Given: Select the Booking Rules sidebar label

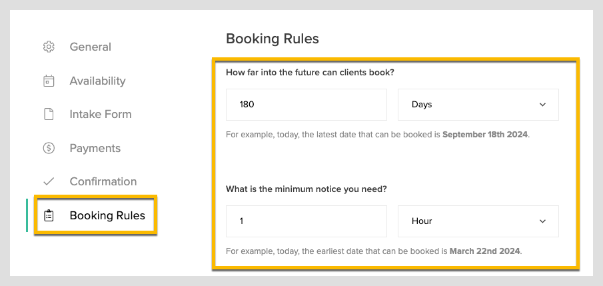Looking at the screenshot, I should [x=107, y=215].
